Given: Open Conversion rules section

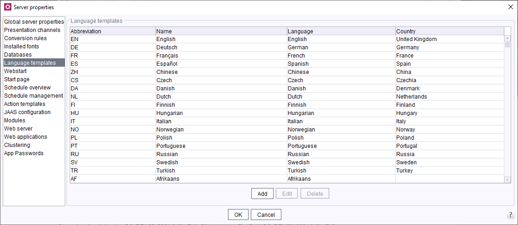Looking at the screenshot, I should (x=34, y=38).
